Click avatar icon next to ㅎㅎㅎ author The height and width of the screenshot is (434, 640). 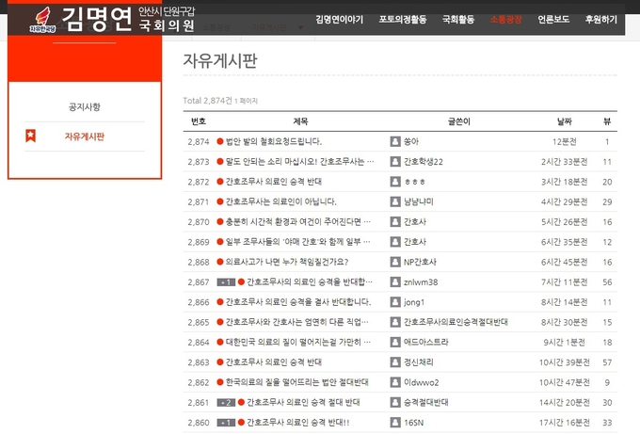(395, 182)
